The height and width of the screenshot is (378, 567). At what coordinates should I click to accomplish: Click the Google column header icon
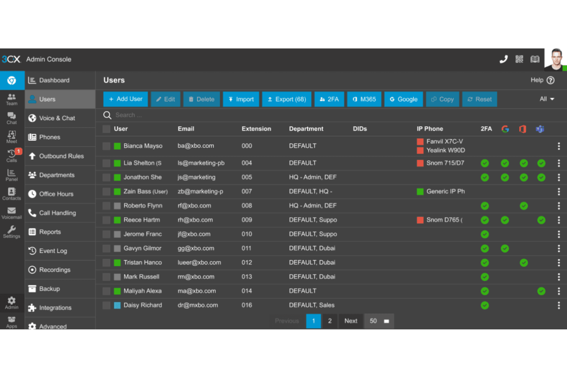(x=505, y=129)
